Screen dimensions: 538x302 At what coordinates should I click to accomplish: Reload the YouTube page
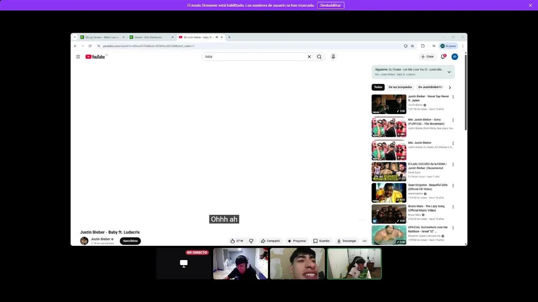pos(90,46)
